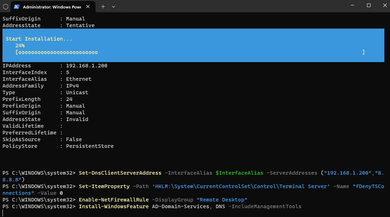Click the Set-DnsClientServerAddress command
The height and width of the screenshot is (217, 390).
pos(120,173)
